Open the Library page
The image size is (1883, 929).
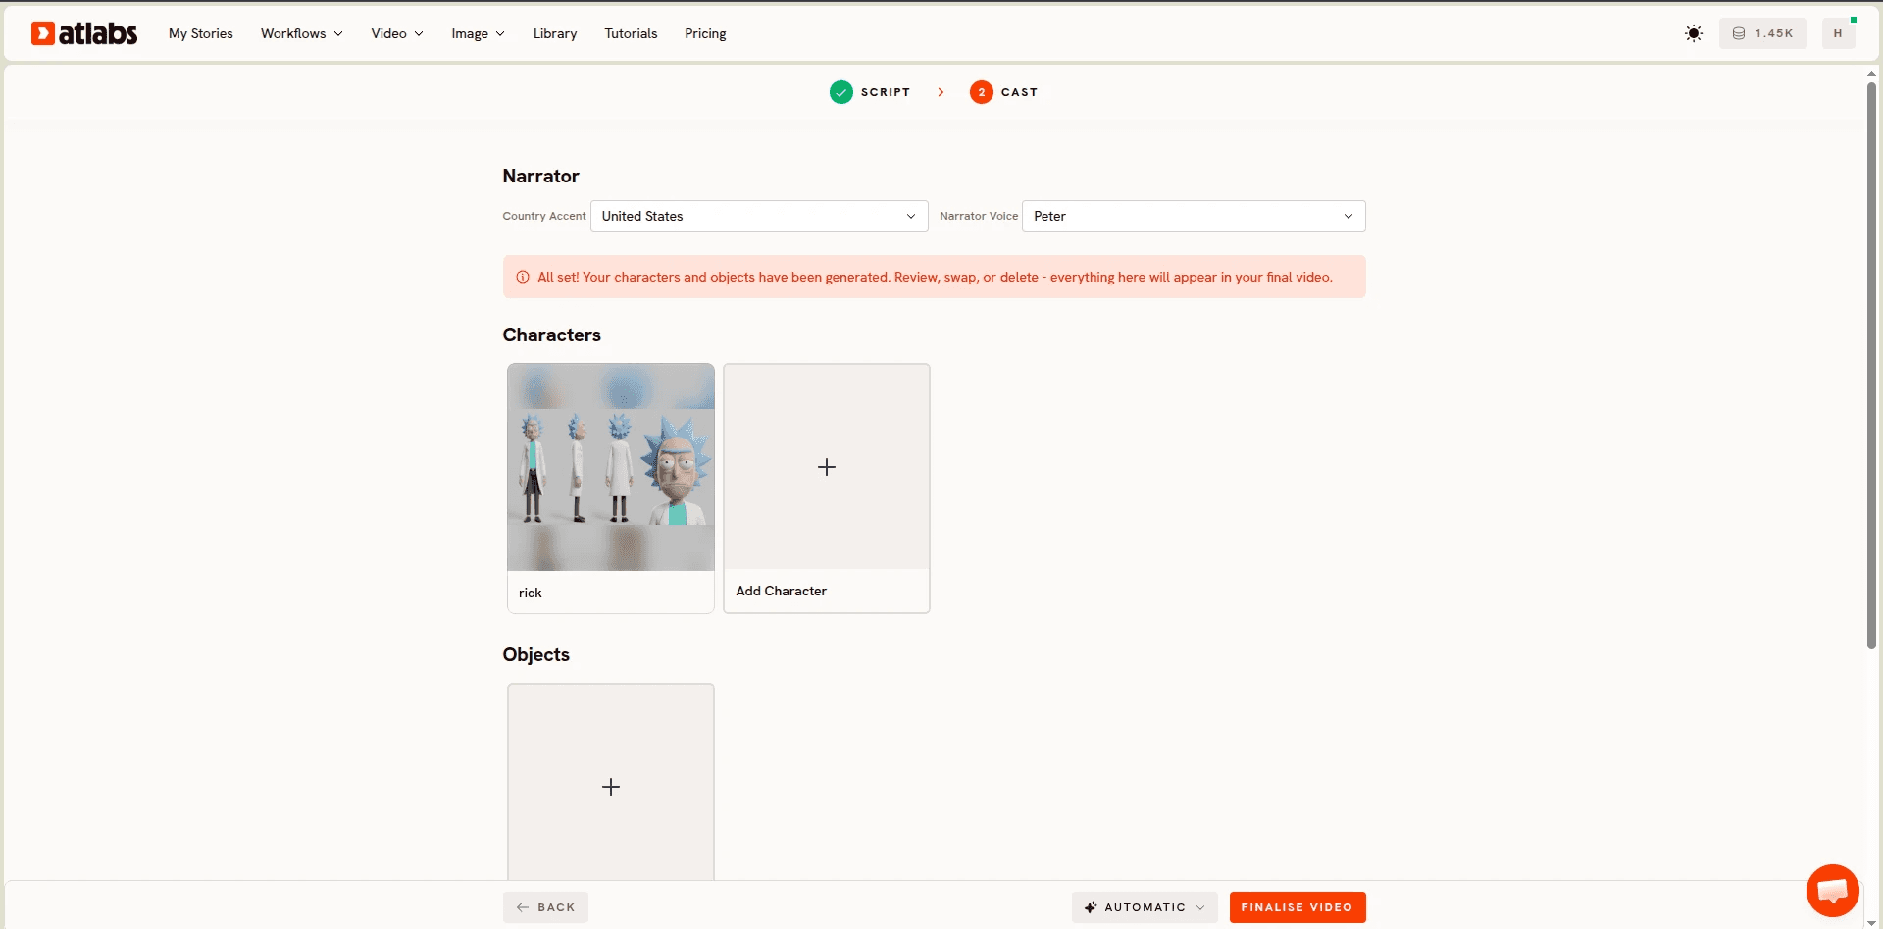(555, 33)
